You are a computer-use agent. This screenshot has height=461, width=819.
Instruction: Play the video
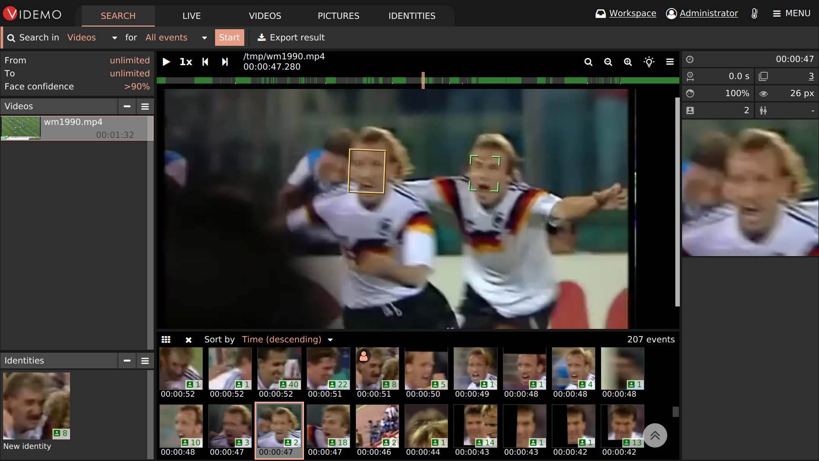point(166,62)
